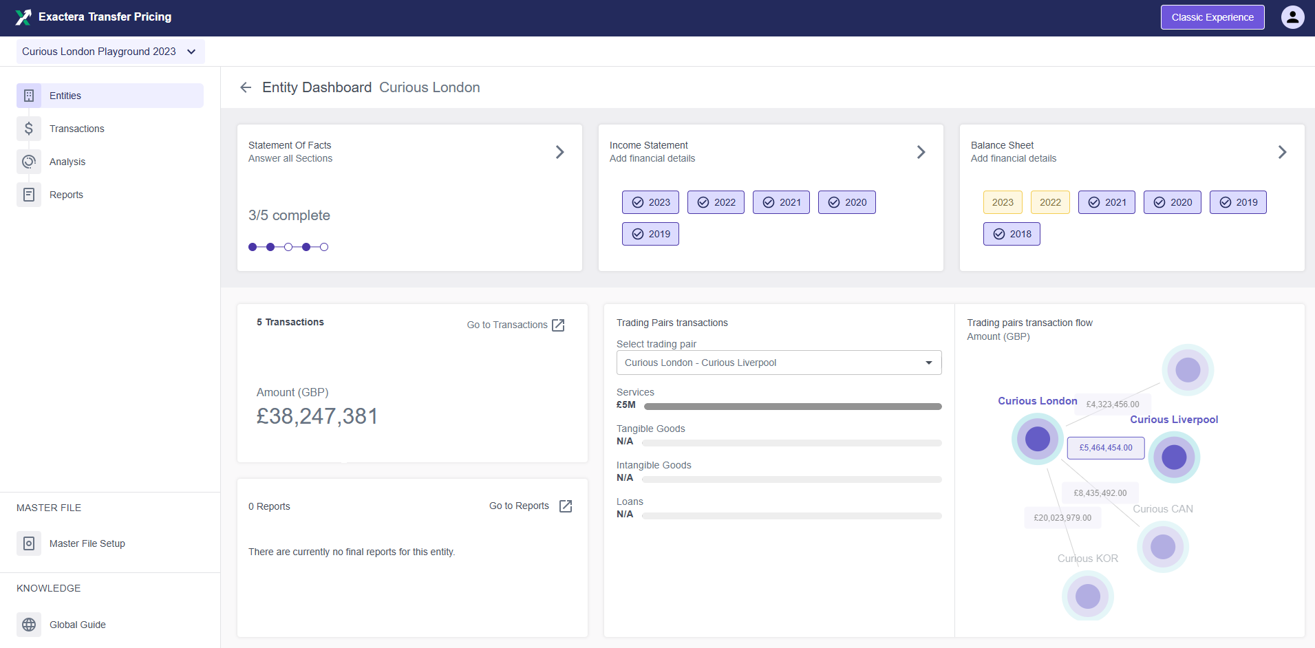Click the Global Guide globe icon
The height and width of the screenshot is (648, 1315).
pos(28,625)
